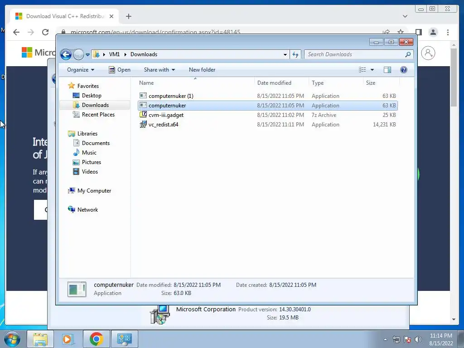Reload the page in Chrome
The width and height of the screenshot is (464, 348).
point(45,32)
